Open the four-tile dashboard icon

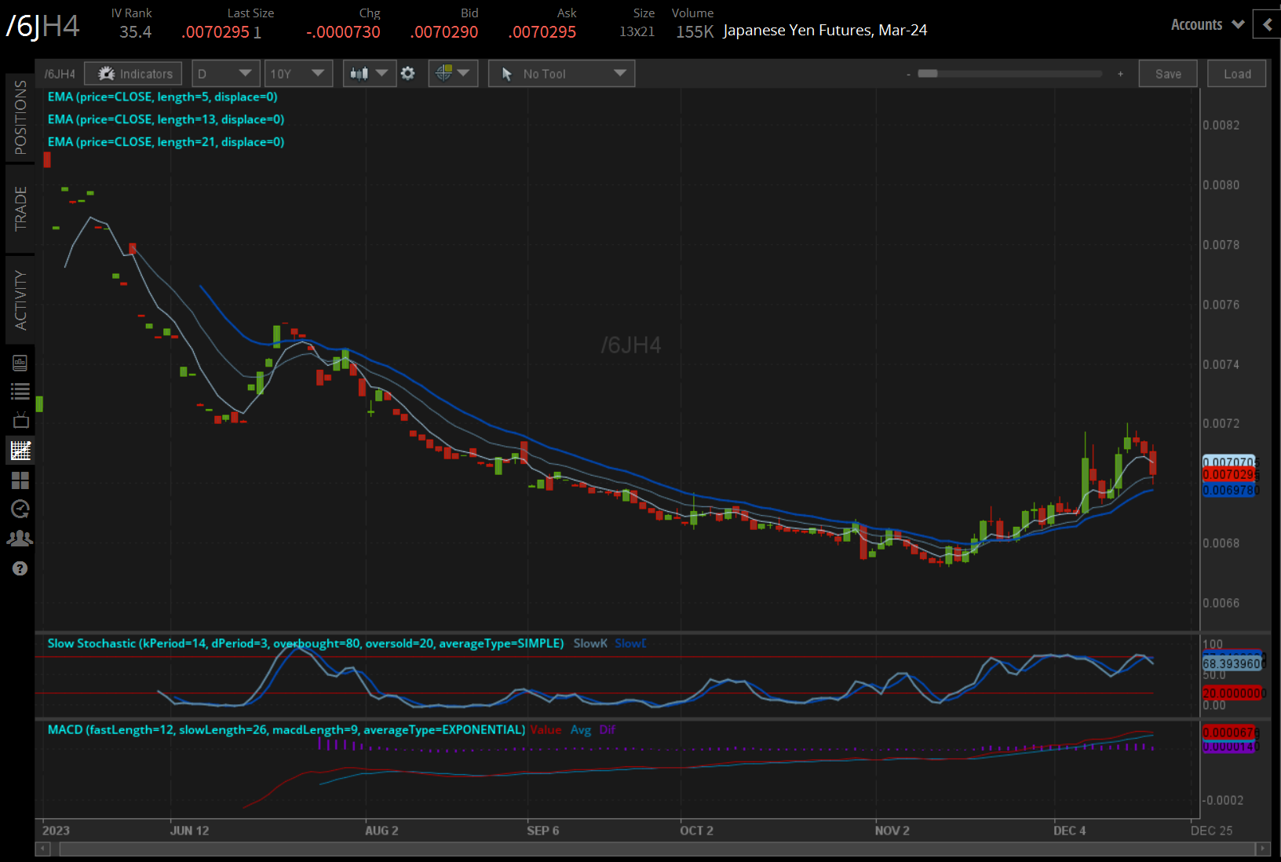20,480
